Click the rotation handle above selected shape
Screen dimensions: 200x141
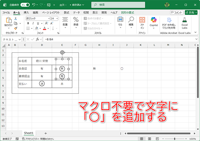click(62, 52)
